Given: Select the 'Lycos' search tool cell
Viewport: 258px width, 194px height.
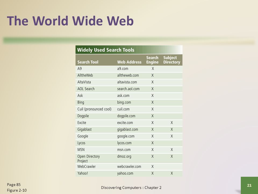Looking at the screenshot, I should coord(81,143).
